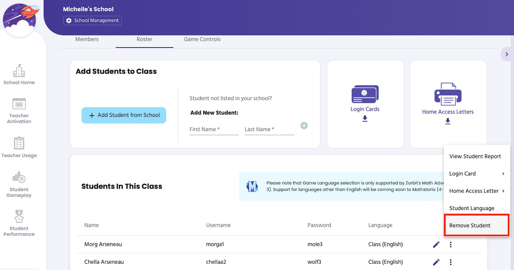This screenshot has width=514, height=270.
Task: Click the Home Access Letters printer icon
Action: click(448, 94)
